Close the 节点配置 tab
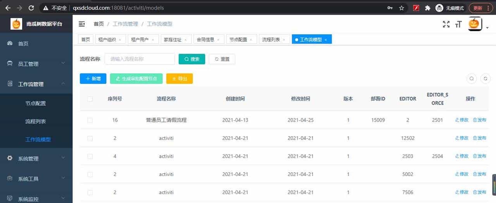496x203 pixels. pos(251,39)
